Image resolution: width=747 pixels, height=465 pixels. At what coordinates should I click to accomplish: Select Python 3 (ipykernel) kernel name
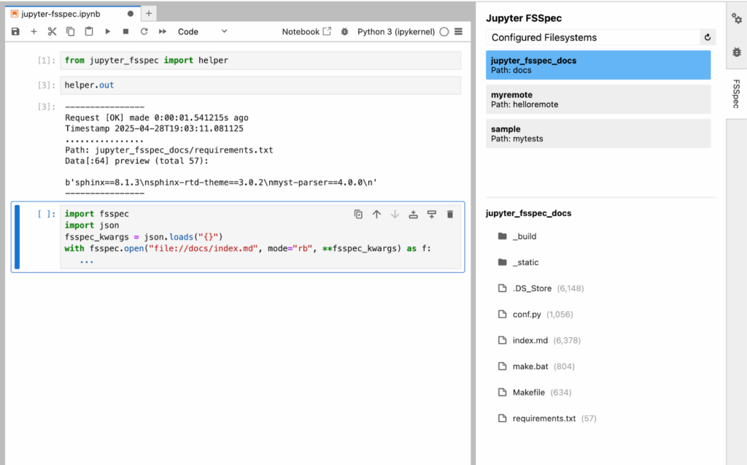[x=396, y=31]
